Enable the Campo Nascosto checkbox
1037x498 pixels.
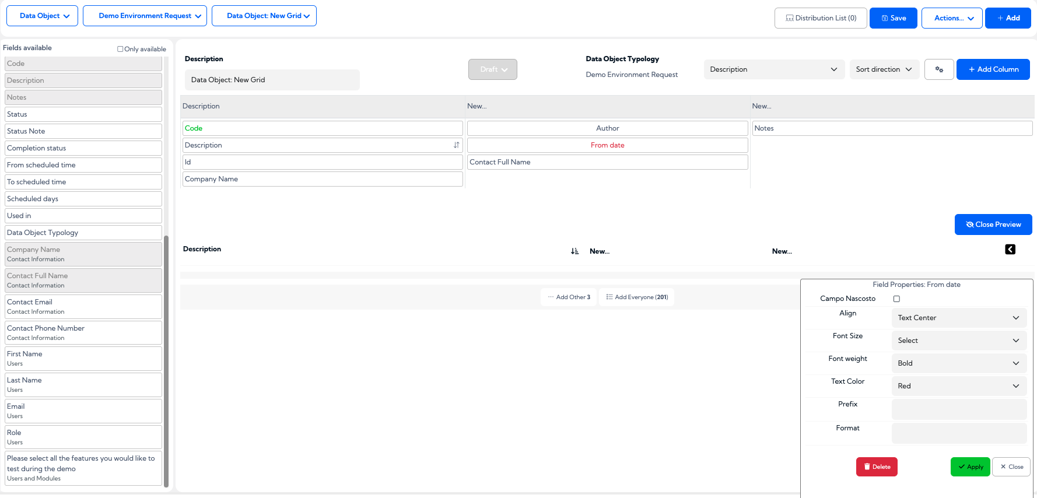click(896, 299)
